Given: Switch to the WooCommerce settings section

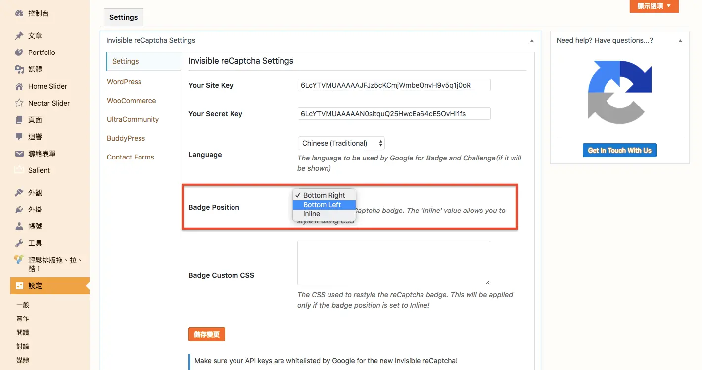Looking at the screenshot, I should [132, 101].
